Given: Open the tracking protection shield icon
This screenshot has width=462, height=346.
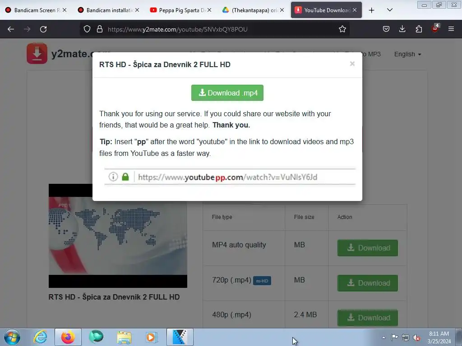Looking at the screenshot, I should point(87,29).
